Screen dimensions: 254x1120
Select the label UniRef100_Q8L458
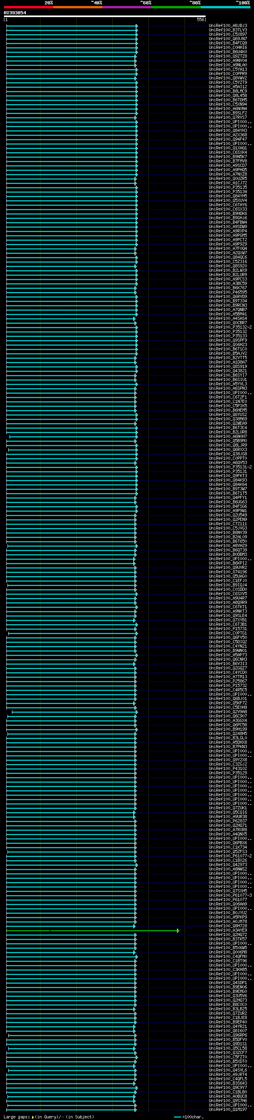pyautogui.click(x=228, y=96)
